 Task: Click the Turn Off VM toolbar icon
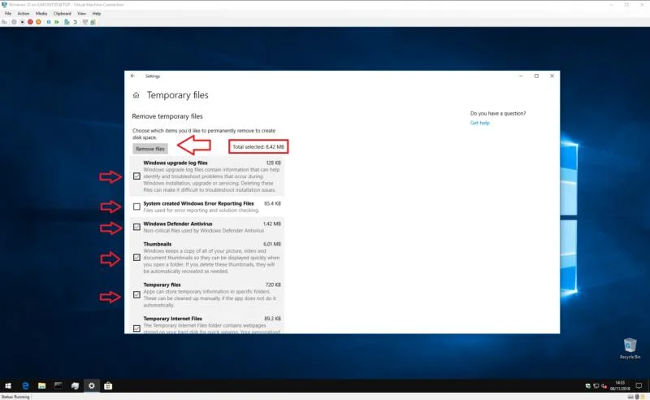pos(23,22)
